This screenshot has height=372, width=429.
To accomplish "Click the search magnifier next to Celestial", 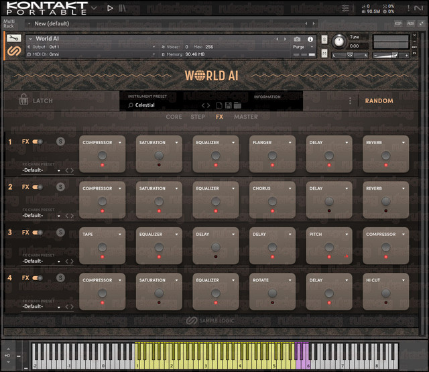I will (131, 105).
